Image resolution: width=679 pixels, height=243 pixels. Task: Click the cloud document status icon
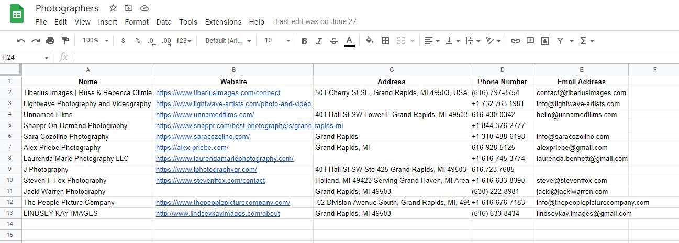pyautogui.click(x=144, y=8)
